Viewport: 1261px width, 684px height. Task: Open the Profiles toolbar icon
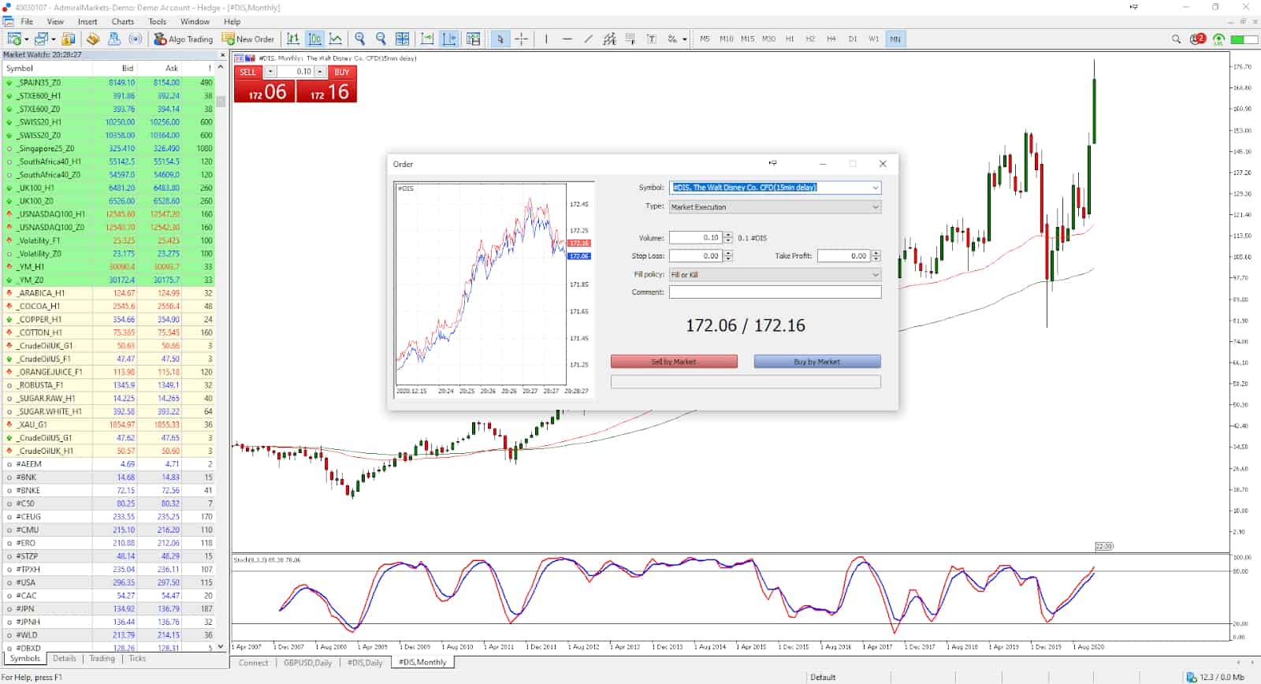(41, 39)
